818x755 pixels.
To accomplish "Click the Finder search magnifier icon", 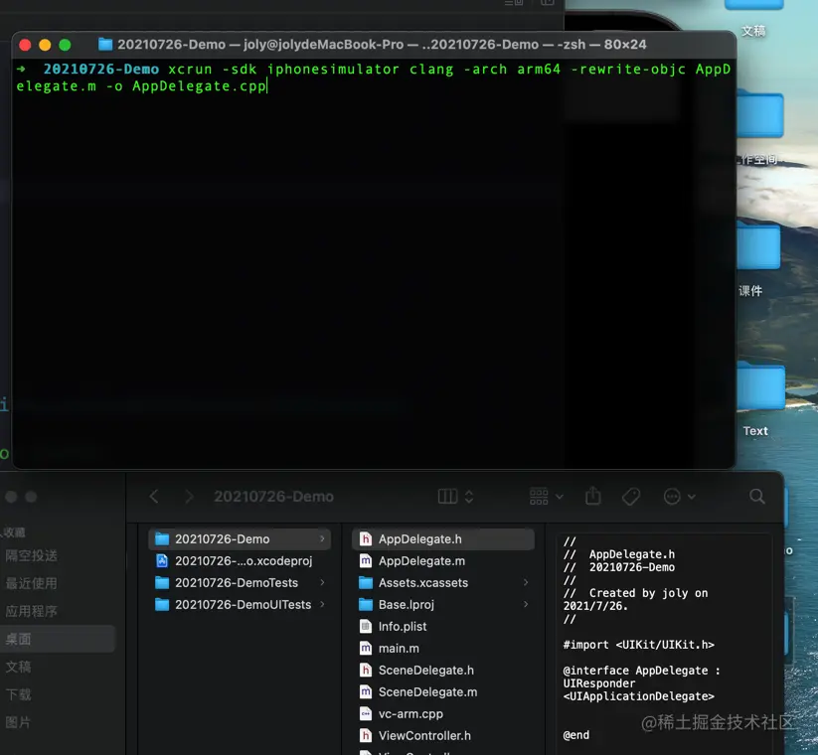I will tap(757, 497).
